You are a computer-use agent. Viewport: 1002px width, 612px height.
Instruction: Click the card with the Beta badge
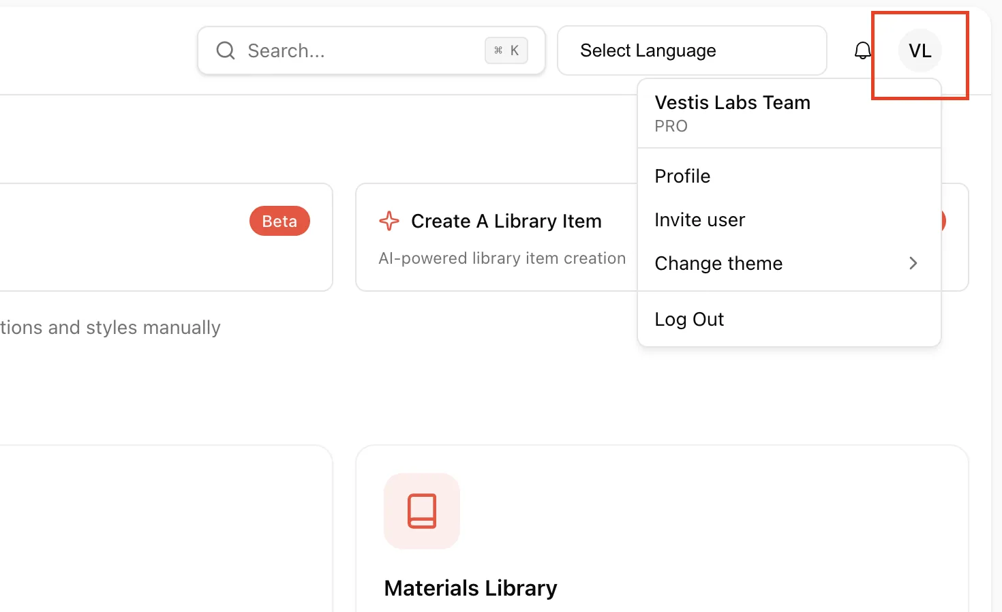(x=166, y=237)
